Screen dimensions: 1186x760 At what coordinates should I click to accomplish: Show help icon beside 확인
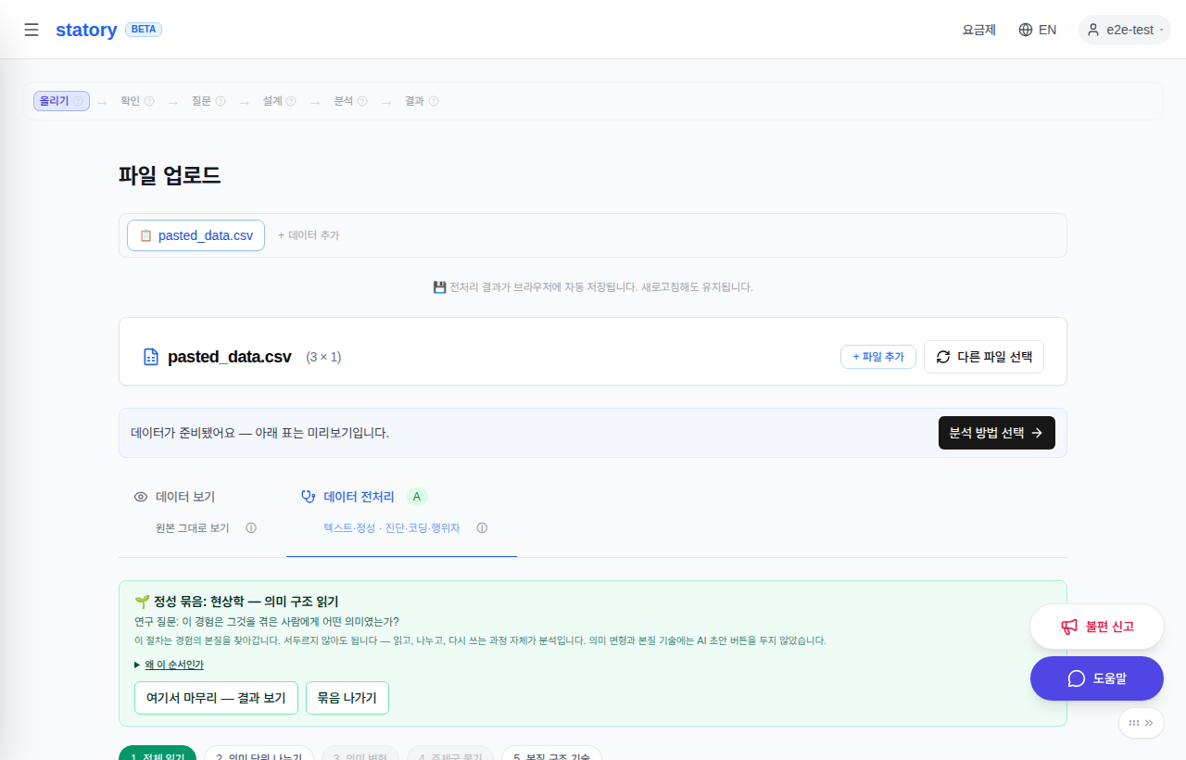(149, 101)
